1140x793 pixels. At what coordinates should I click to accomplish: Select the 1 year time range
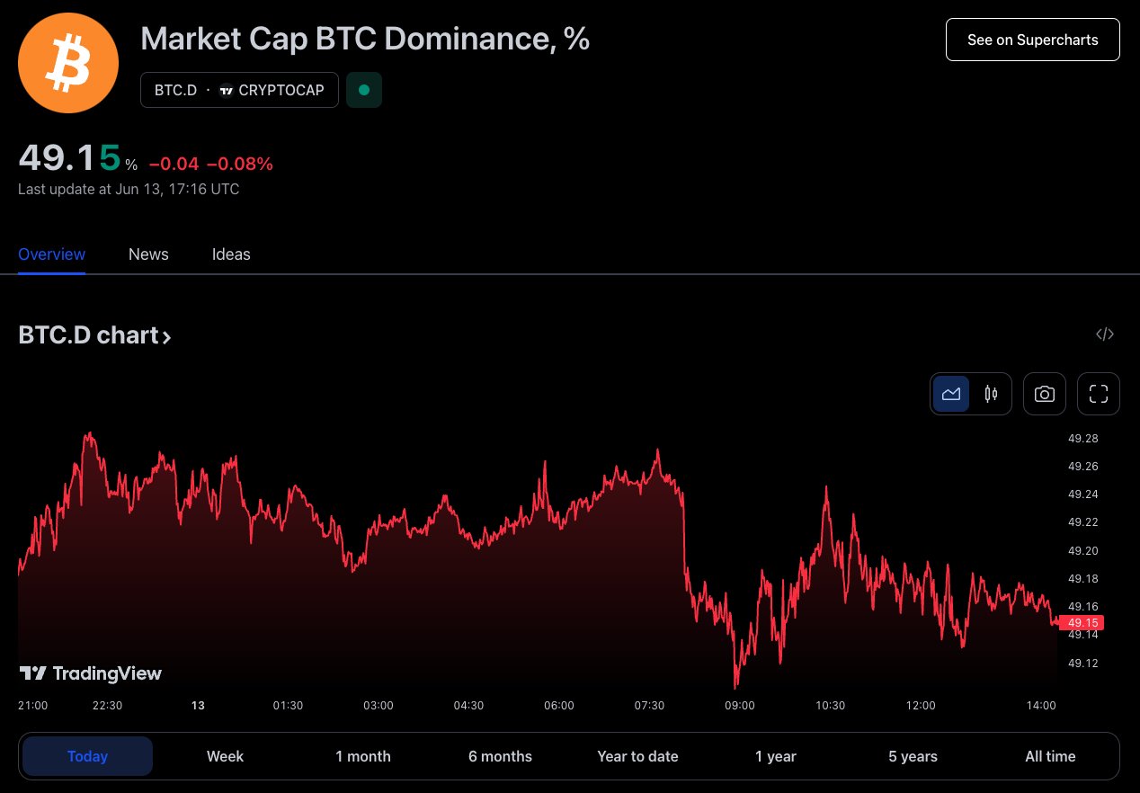point(776,756)
